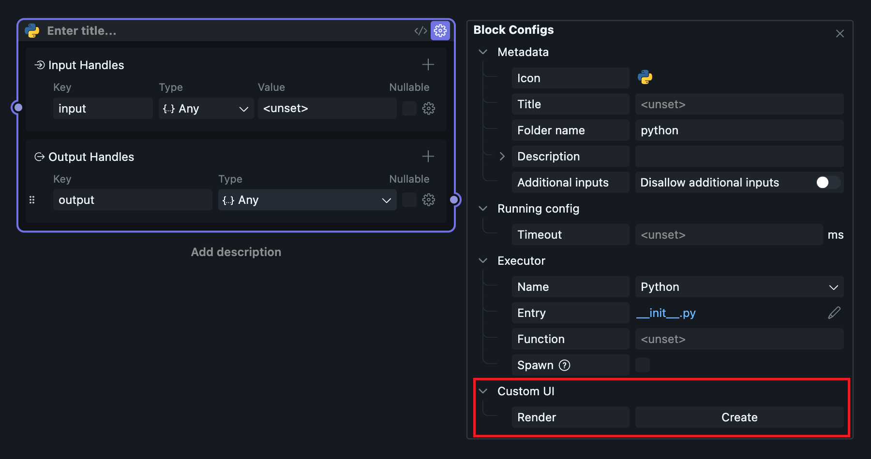Expand the Description row chevron
The width and height of the screenshot is (871, 459).
pyautogui.click(x=502, y=157)
